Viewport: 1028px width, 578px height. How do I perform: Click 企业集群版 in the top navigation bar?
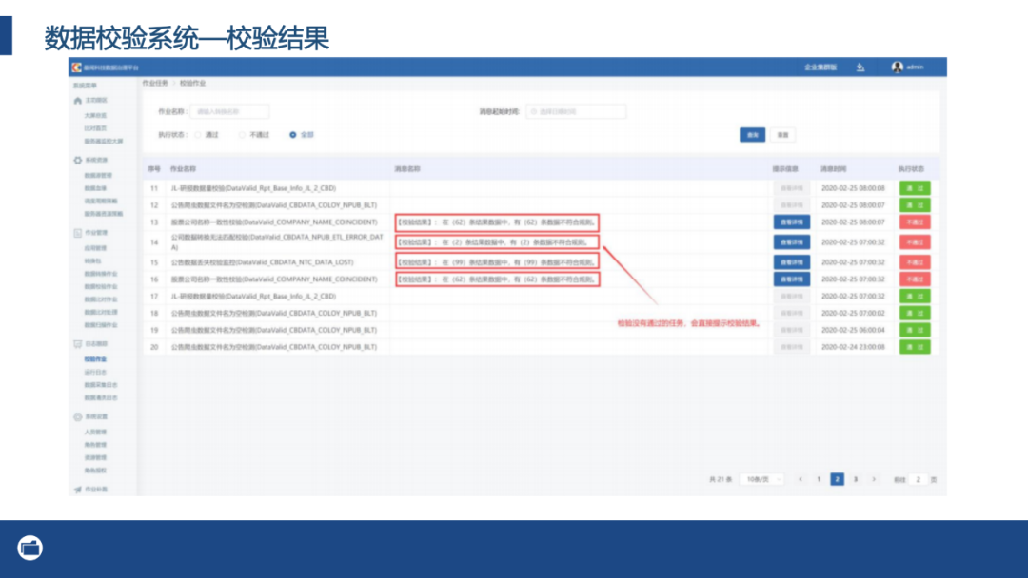(820, 67)
